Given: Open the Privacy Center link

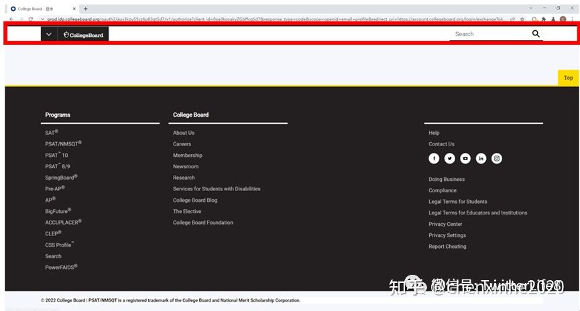Looking at the screenshot, I should point(445,224).
